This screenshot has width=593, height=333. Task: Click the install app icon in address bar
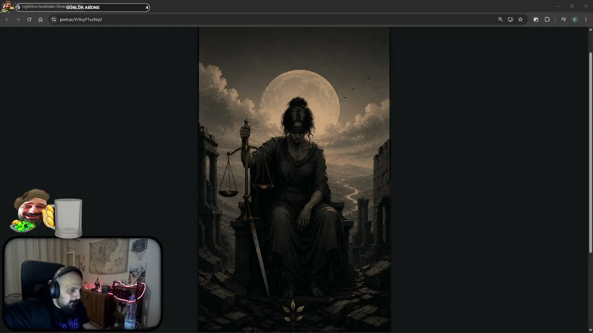click(x=511, y=19)
